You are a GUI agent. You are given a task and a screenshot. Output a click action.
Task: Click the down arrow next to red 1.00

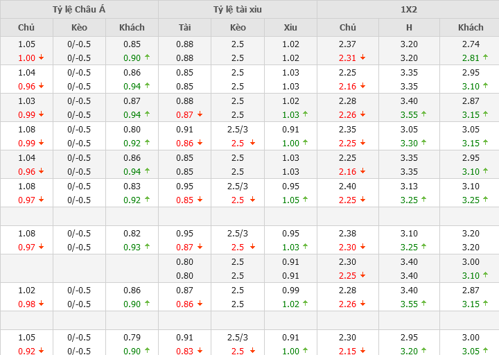41,58
